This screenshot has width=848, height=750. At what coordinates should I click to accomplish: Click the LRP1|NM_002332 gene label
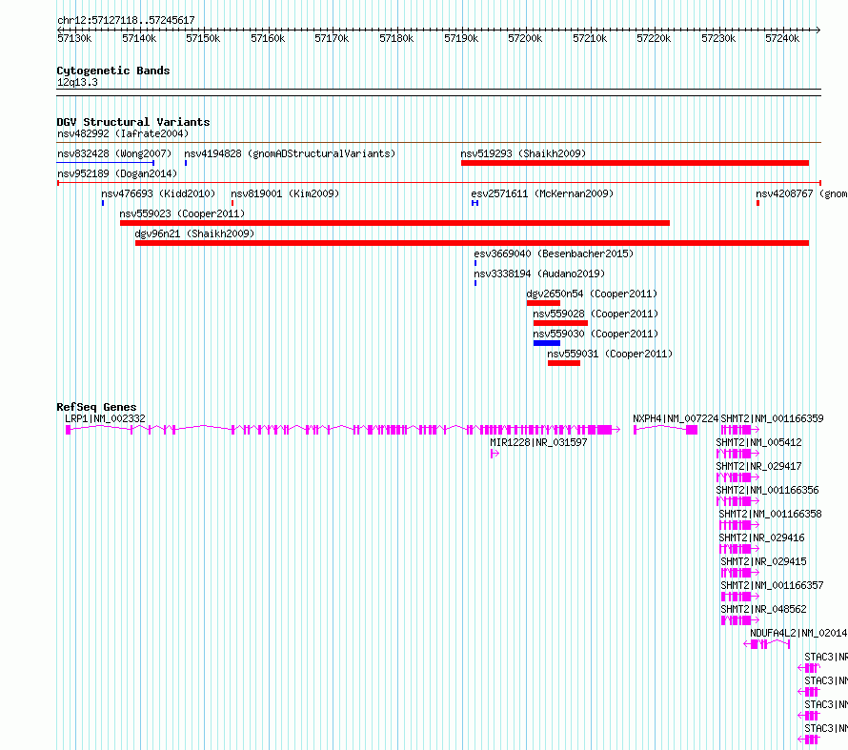(105, 418)
